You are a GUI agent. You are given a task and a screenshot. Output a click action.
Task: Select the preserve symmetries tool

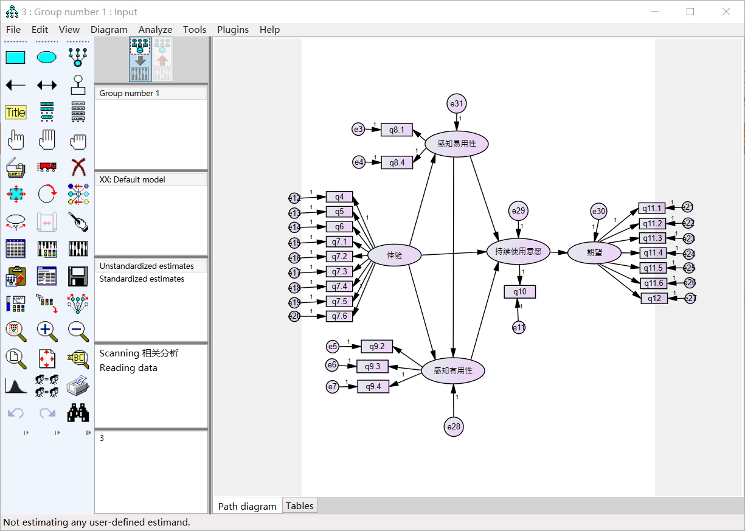point(78,302)
